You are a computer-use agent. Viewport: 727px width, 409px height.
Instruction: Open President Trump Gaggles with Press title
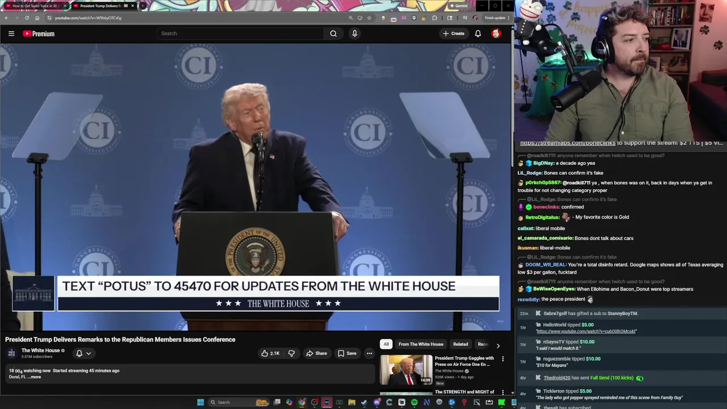[464, 361]
